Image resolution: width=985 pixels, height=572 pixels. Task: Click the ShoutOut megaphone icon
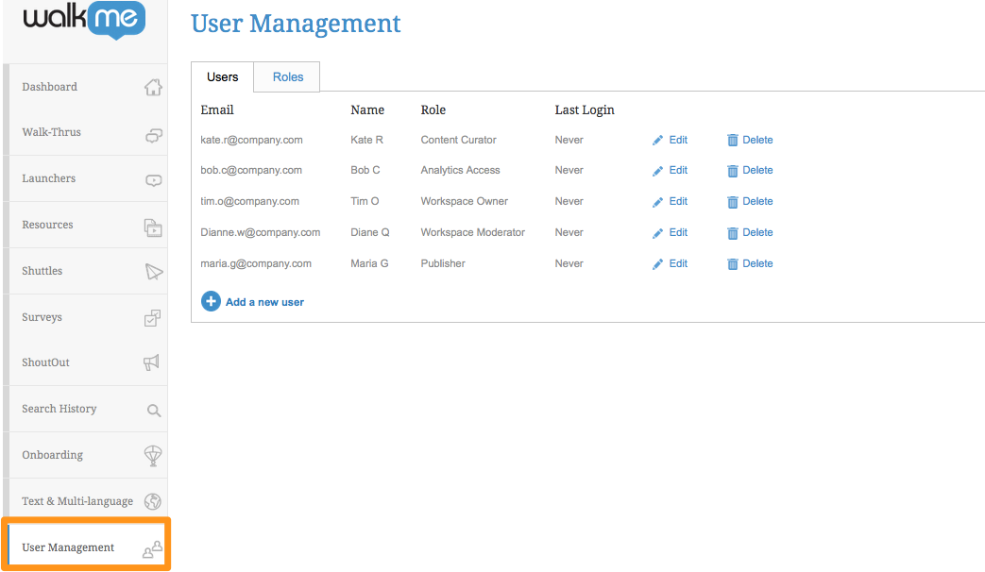152,362
